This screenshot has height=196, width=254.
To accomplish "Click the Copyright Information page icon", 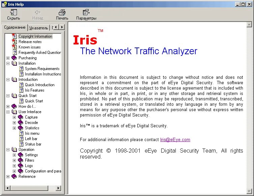I will click(15, 36).
